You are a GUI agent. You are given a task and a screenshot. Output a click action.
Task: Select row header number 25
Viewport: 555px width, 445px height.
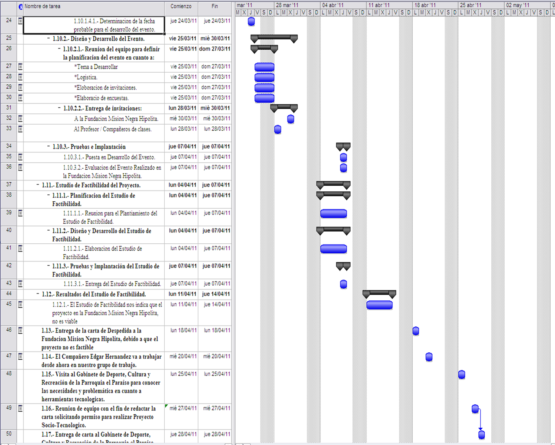pos(9,39)
